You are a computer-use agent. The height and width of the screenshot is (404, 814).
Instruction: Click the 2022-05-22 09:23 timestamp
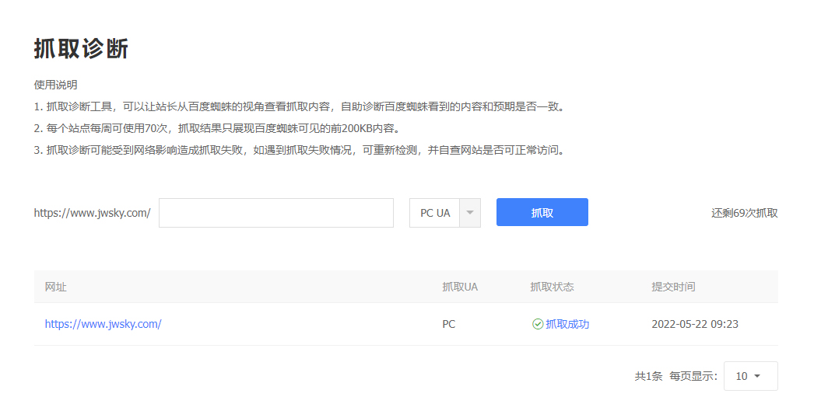(694, 324)
